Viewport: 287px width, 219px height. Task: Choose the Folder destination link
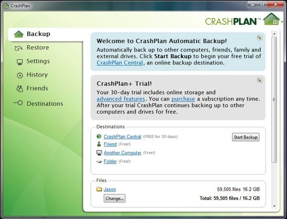pyautogui.click(x=110, y=161)
